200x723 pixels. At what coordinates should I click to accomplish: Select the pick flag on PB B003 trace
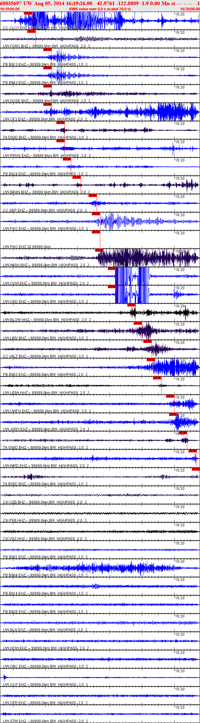pyautogui.click(x=151, y=360)
